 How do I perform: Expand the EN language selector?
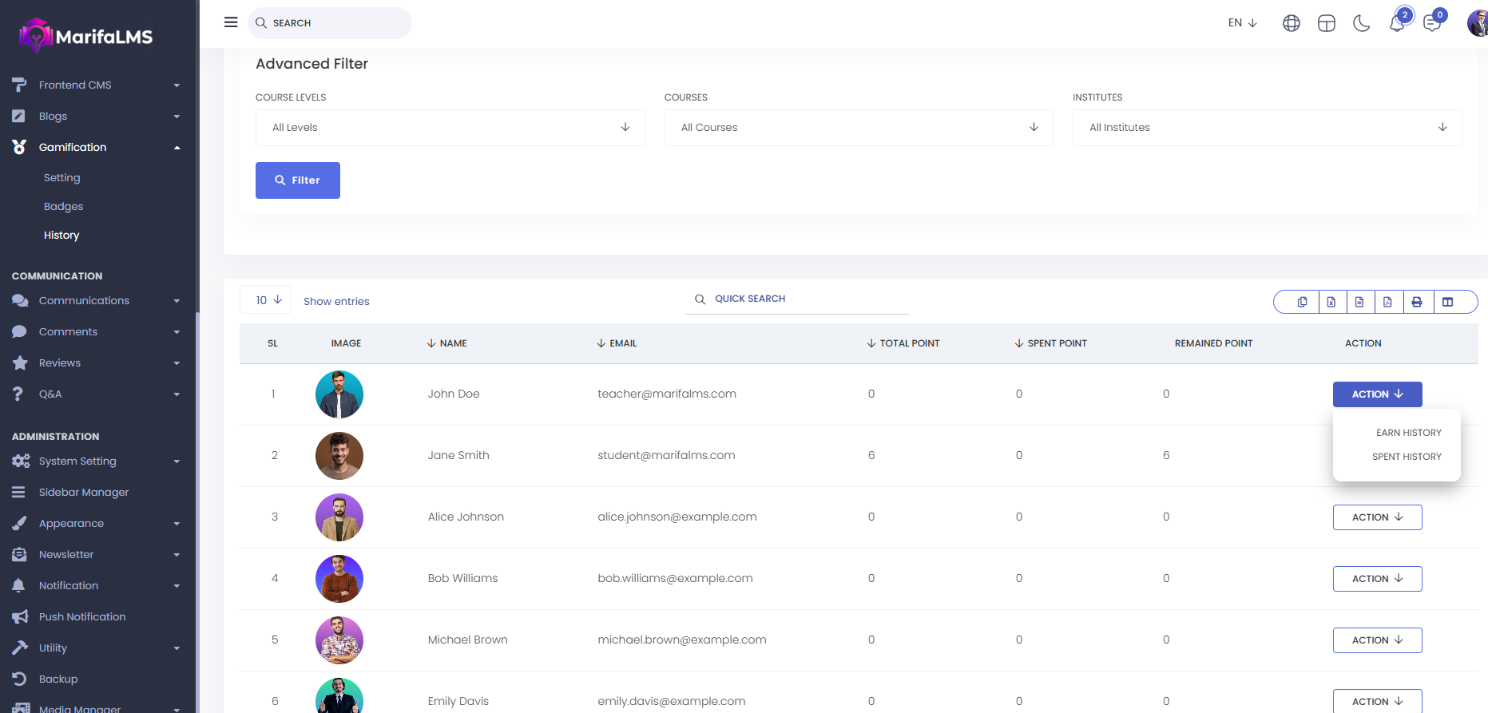1242,23
